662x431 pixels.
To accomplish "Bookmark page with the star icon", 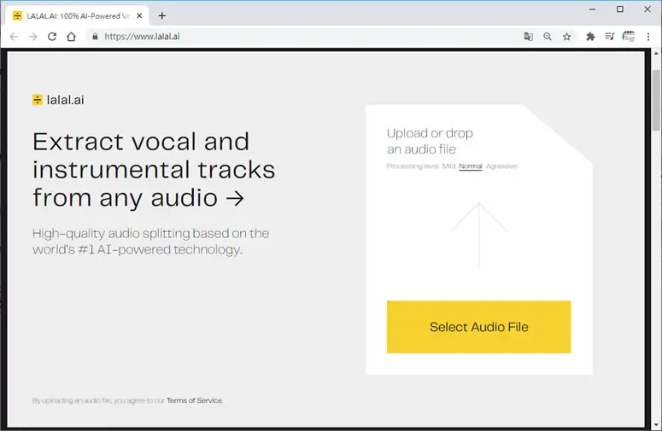I will click(x=566, y=37).
